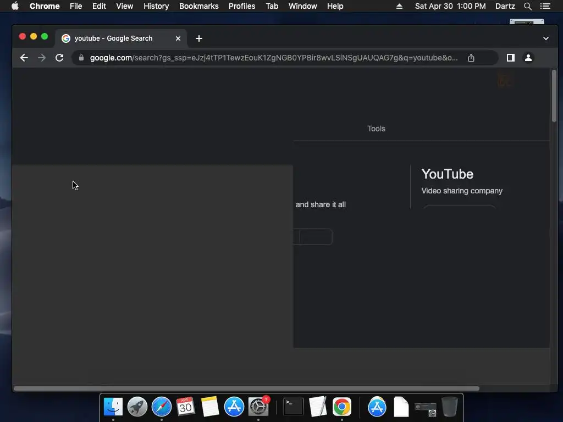
Task: Open Launchpad from the Dock
Action: tap(137, 407)
